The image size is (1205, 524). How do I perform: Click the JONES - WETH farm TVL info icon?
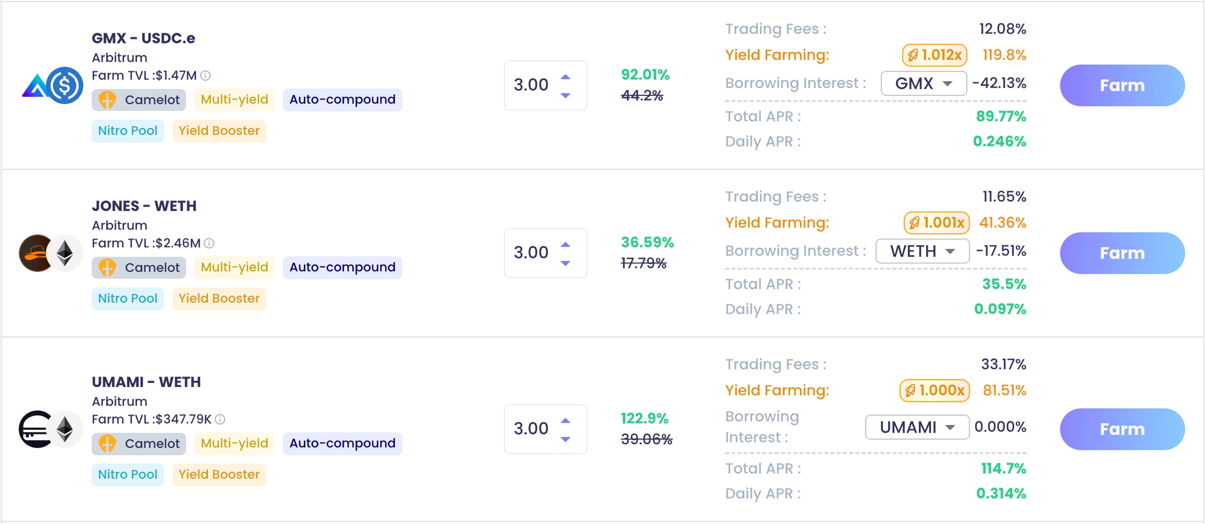[209, 243]
